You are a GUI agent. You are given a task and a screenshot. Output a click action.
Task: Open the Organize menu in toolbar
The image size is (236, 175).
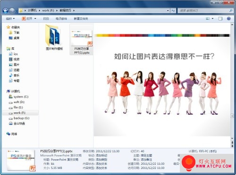10,19
